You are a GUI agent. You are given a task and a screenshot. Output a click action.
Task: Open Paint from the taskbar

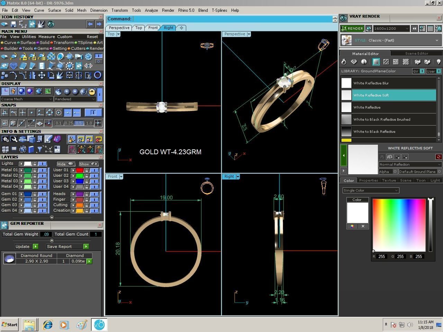pos(82,325)
